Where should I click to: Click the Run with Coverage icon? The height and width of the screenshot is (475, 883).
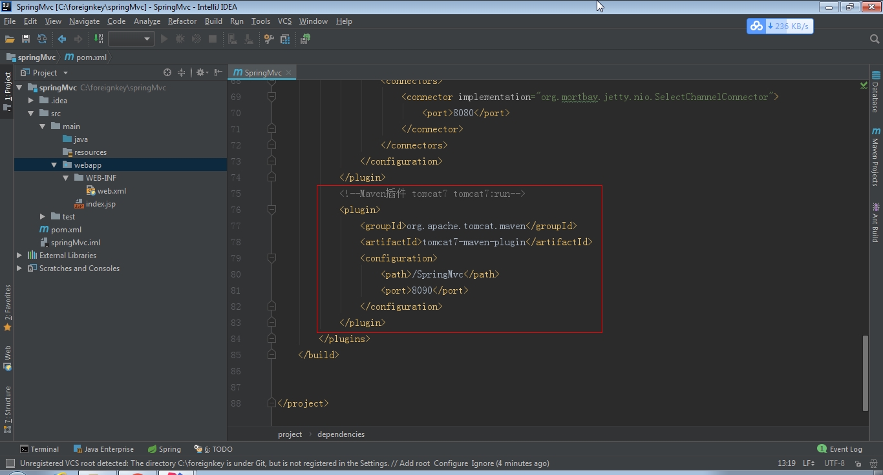pyautogui.click(x=197, y=39)
